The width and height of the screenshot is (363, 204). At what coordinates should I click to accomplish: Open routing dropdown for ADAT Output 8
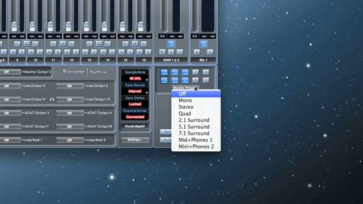[x=70, y=126]
